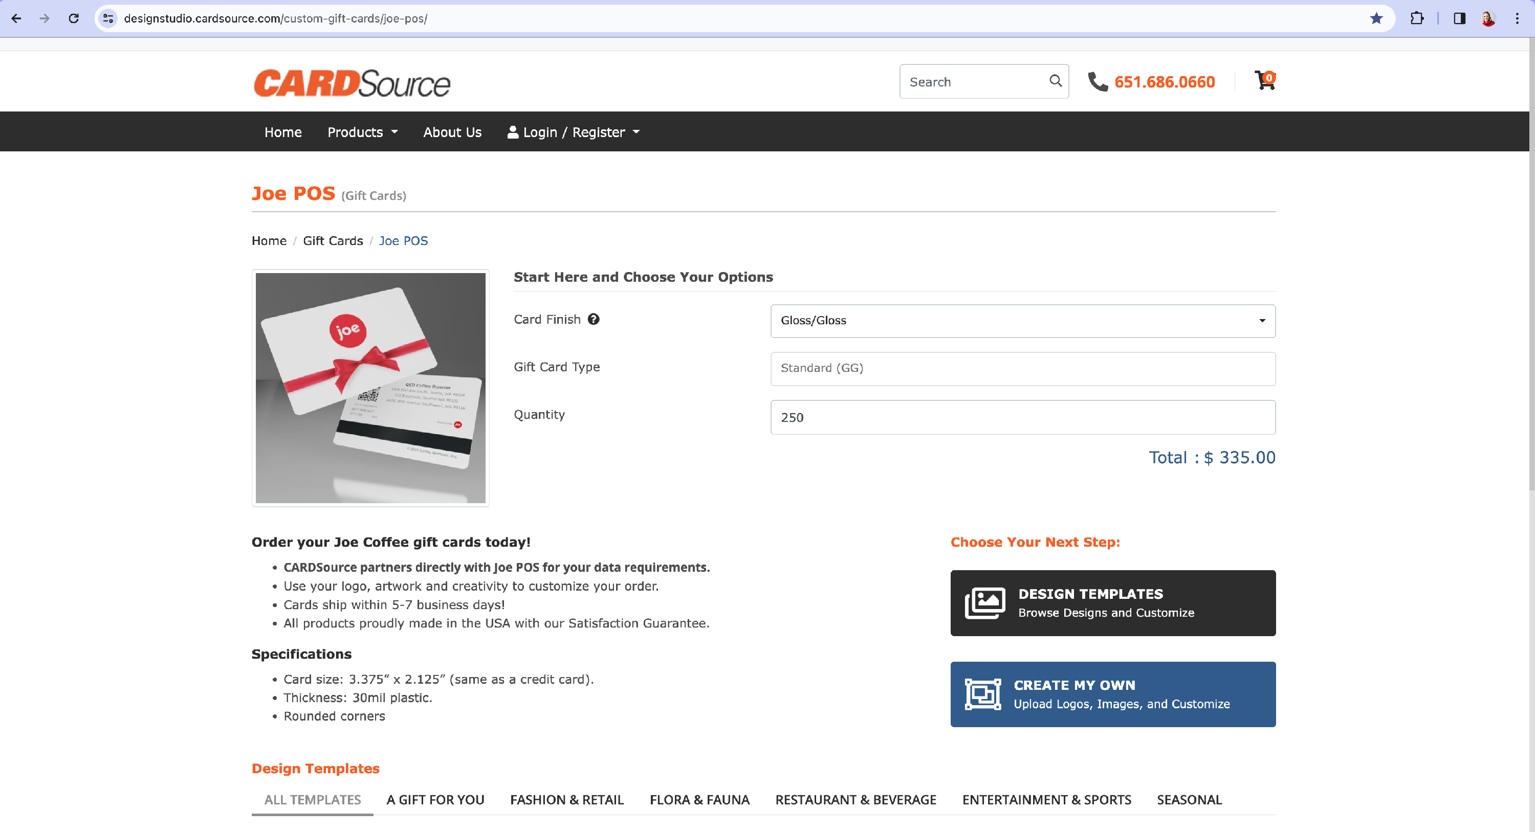The width and height of the screenshot is (1535, 832).
Task: Click the 'Total : $ 335.00' text
Action: point(1212,457)
